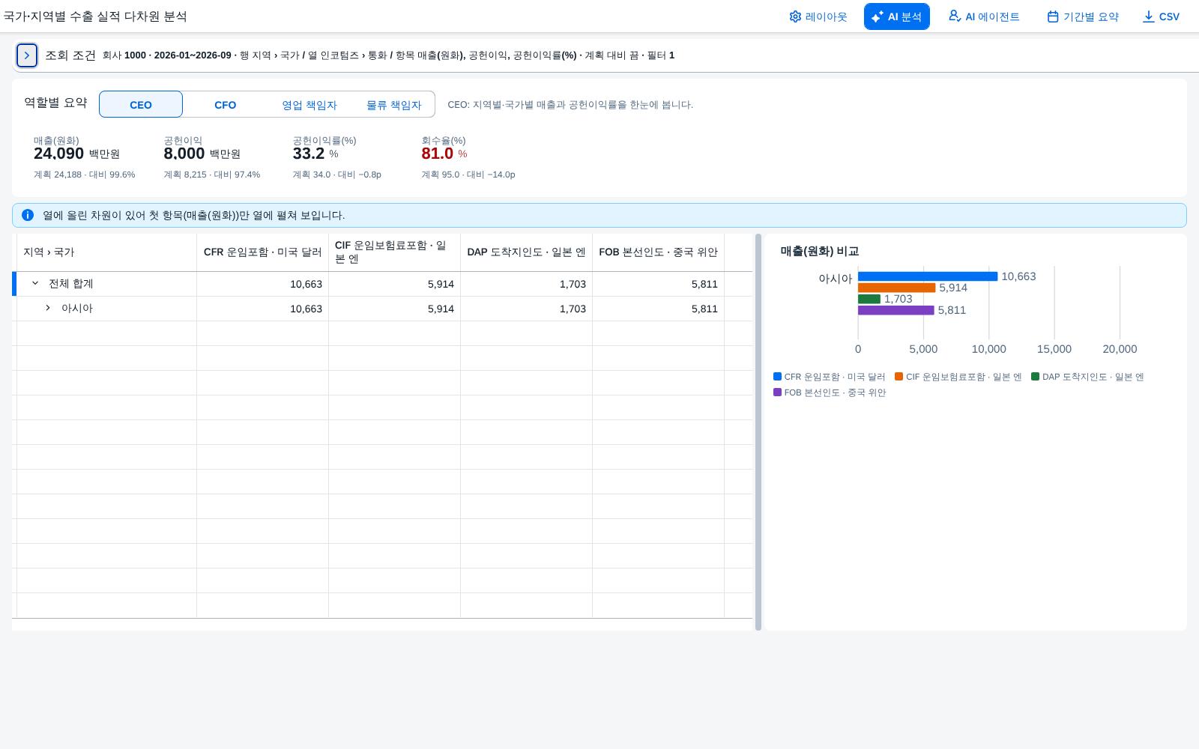The width and height of the screenshot is (1199, 749).
Task: Open the 레이아웃 layout settings
Action: (818, 16)
